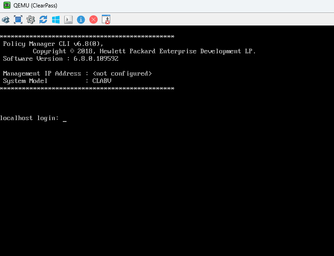
Task: Toggle full-screen mode icon
Action: tap(18, 20)
